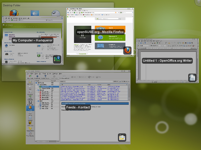This screenshot has width=201, height=150.
Task: Collapse KDE folder in feeds tree
Action: click(37, 101)
